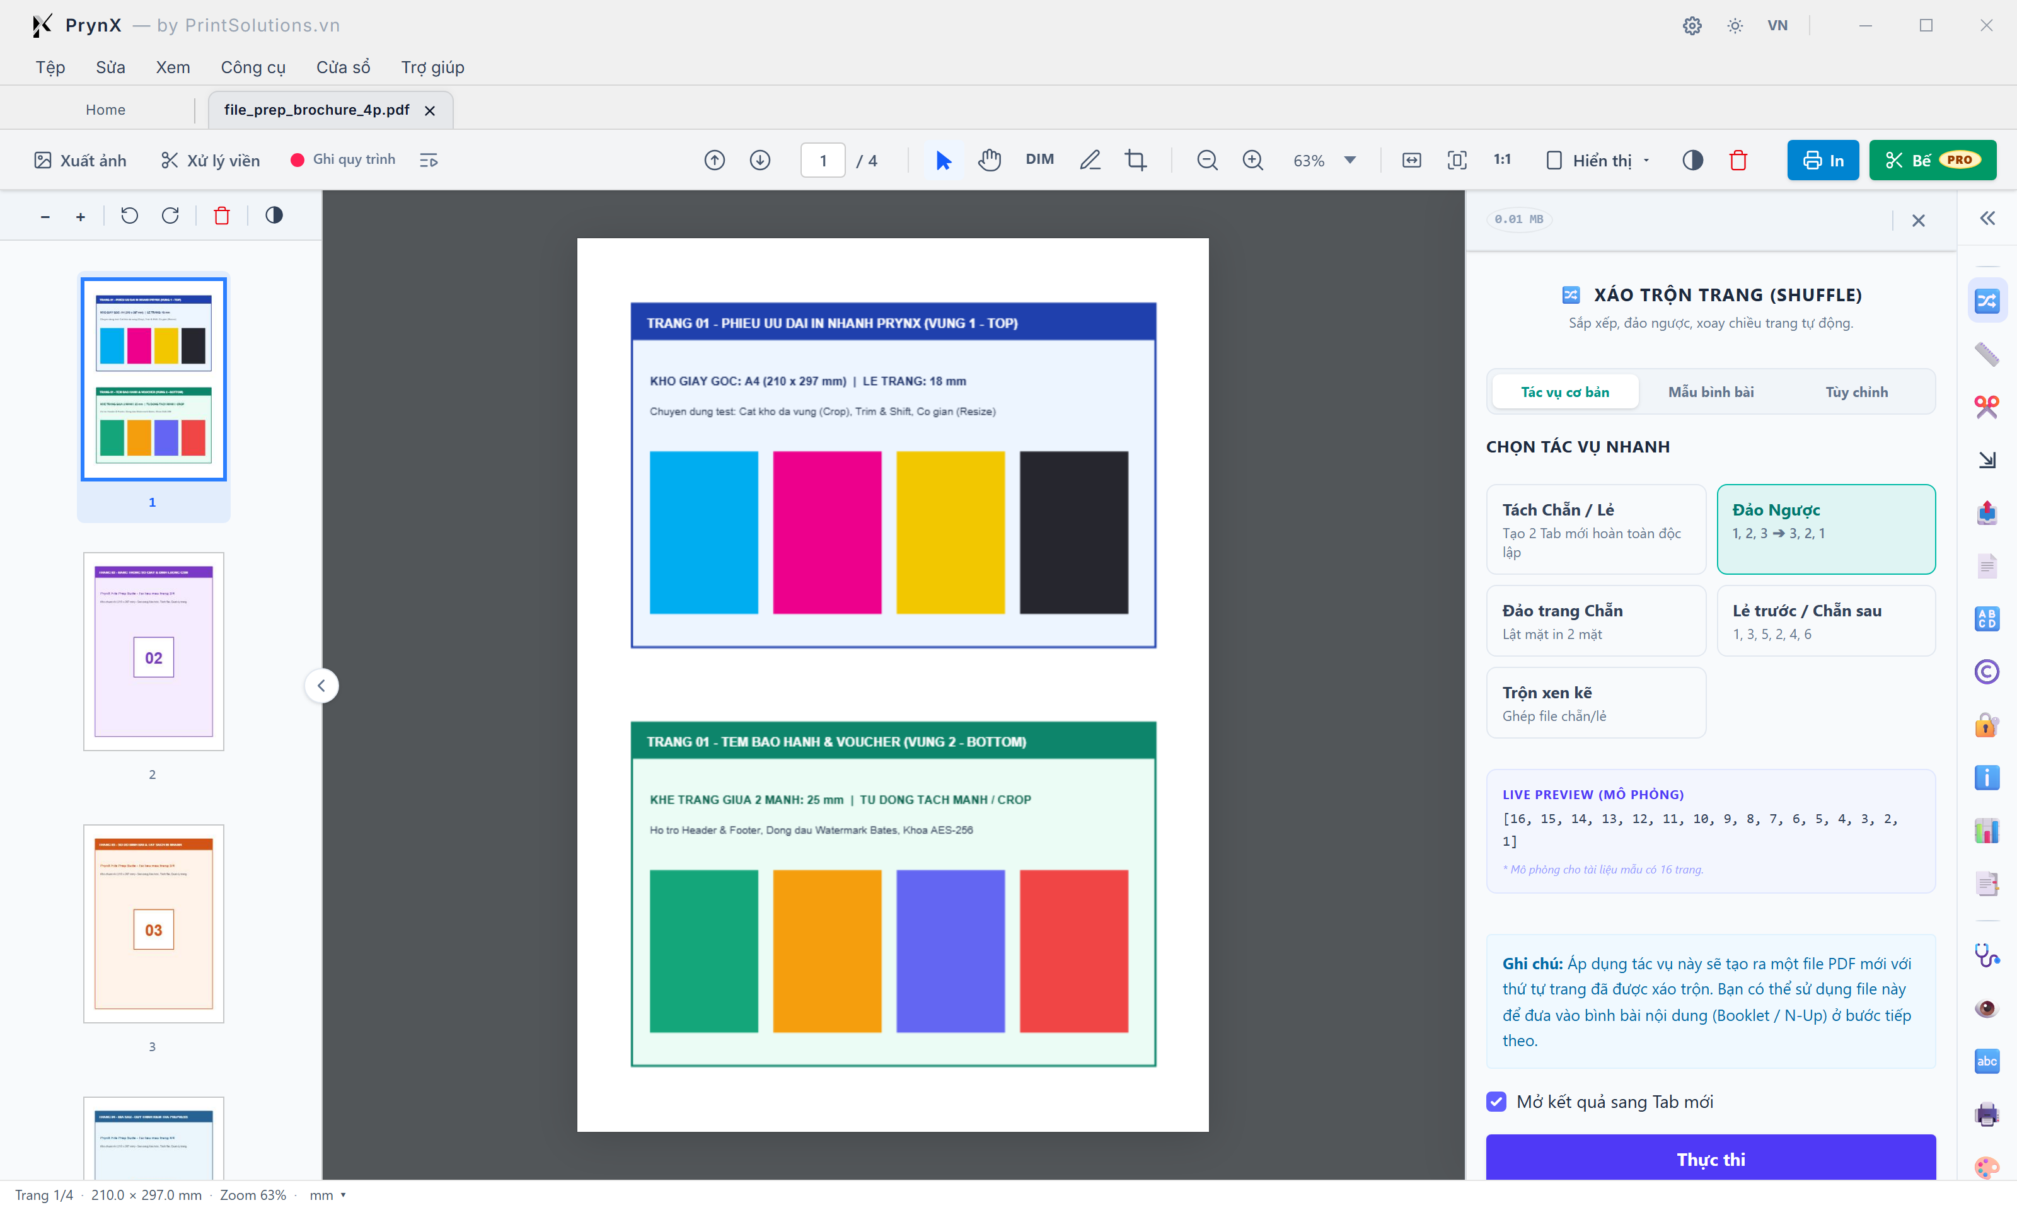This screenshot has height=1210, width=2017.
Task: Click the 'Thực thi' execute button
Action: point(1711,1158)
